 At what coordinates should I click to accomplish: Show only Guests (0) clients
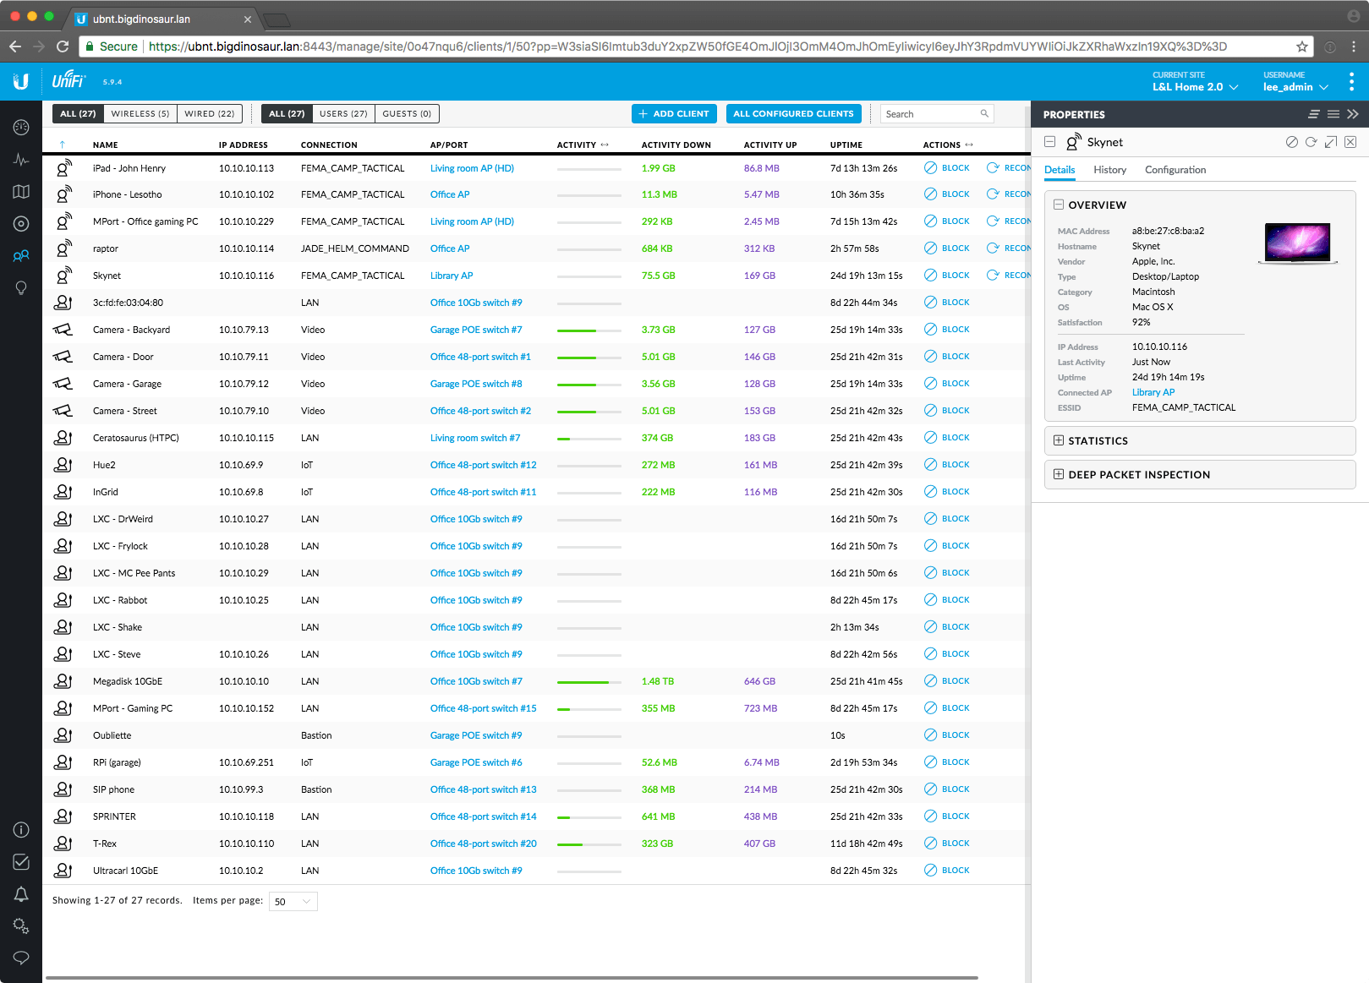tap(407, 114)
